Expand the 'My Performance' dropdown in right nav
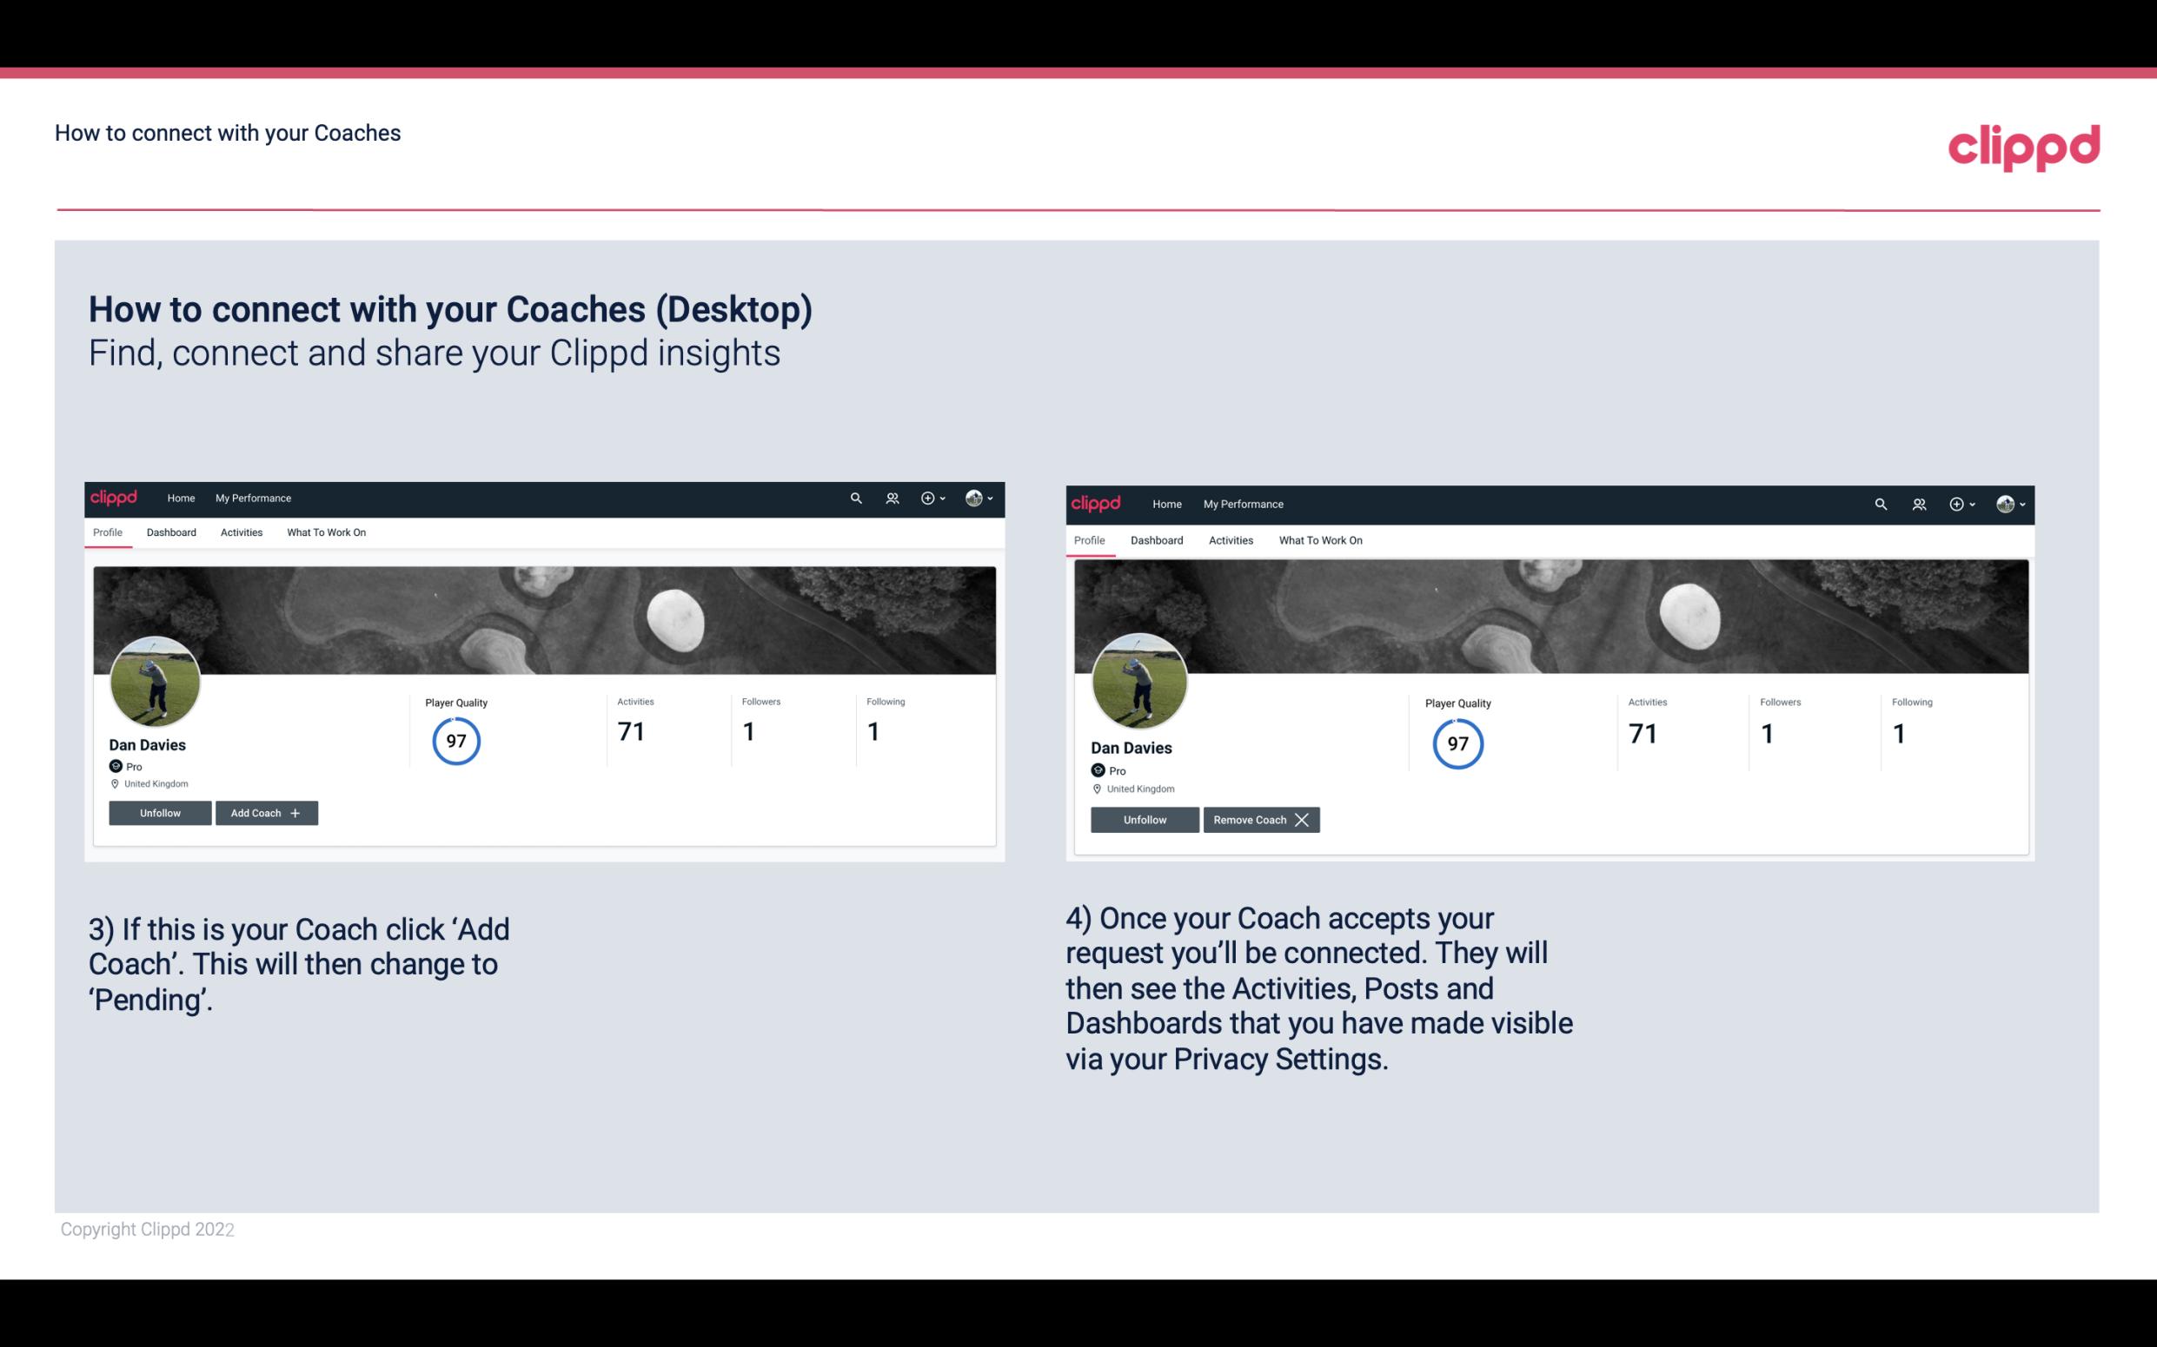 [x=1243, y=503]
